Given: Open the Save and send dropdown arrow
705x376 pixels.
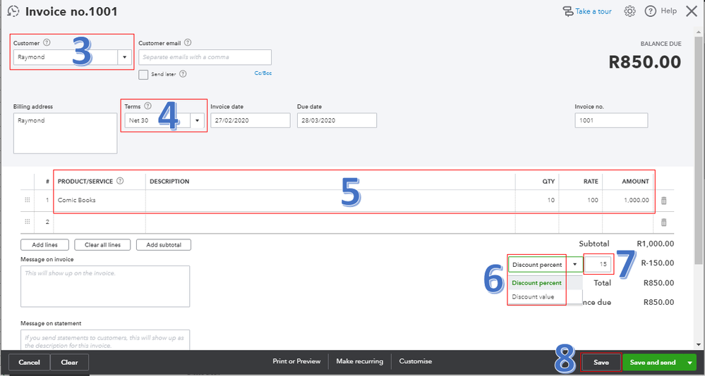Looking at the screenshot, I should pos(689,363).
